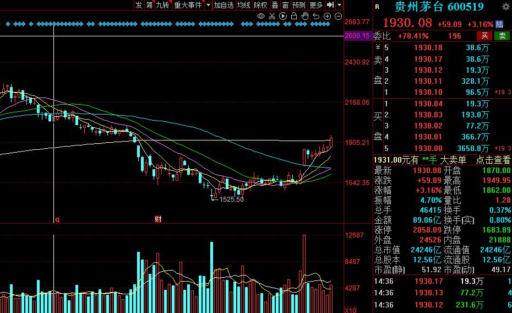The image size is (512, 313).
Task: Select sell level 1 price 1930.10
Action: [x=428, y=92]
